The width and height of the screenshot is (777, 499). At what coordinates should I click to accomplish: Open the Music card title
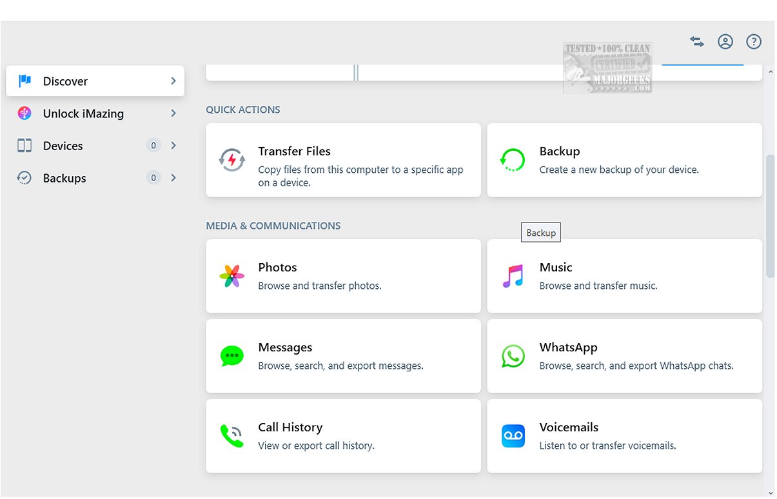pyautogui.click(x=556, y=268)
